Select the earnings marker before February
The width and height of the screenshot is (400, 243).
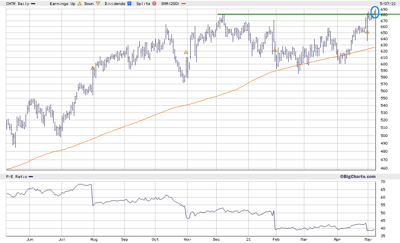click(274, 50)
